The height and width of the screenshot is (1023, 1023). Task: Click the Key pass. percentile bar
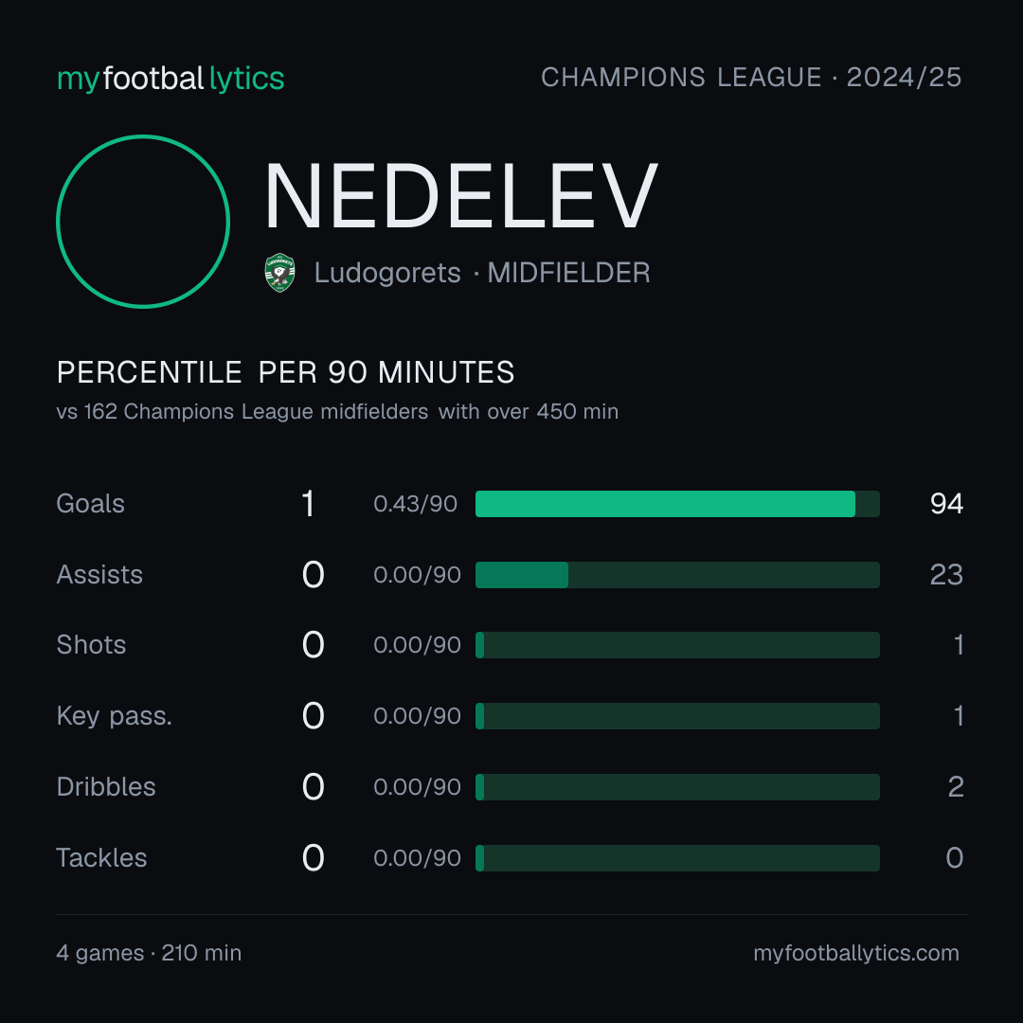click(677, 716)
